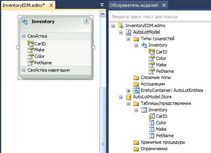The height and width of the screenshot is (153, 211).
Task: Click the CarID primary key column icon in store
Action: pyautogui.click(x=152, y=116)
